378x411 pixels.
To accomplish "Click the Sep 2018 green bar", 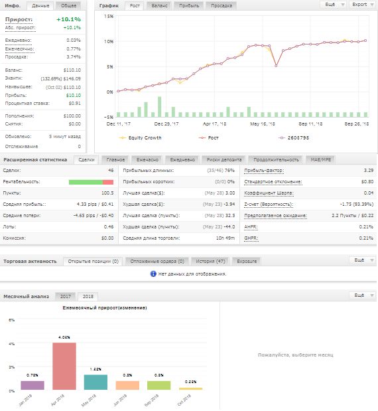I will [x=159, y=385].
